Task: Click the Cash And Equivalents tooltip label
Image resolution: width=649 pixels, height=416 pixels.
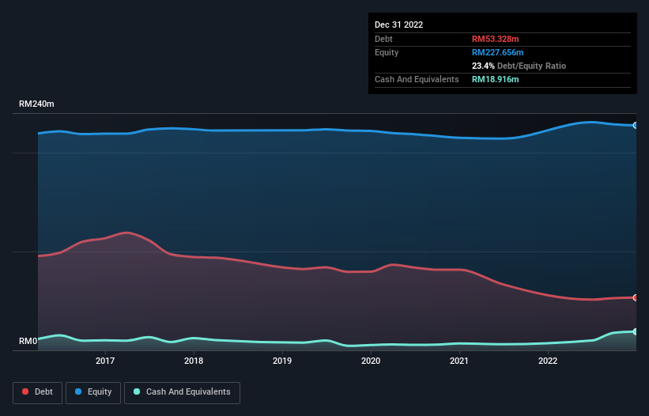Action: click(417, 79)
